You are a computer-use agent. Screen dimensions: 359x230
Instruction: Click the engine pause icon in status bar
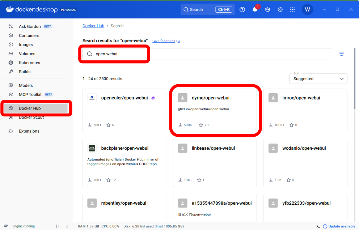(58, 226)
